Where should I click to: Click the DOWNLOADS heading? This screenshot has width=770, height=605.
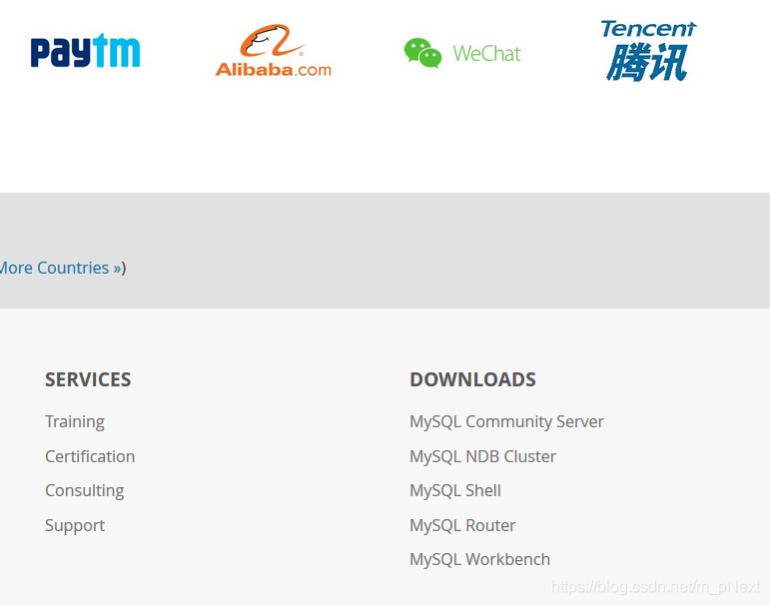point(472,379)
